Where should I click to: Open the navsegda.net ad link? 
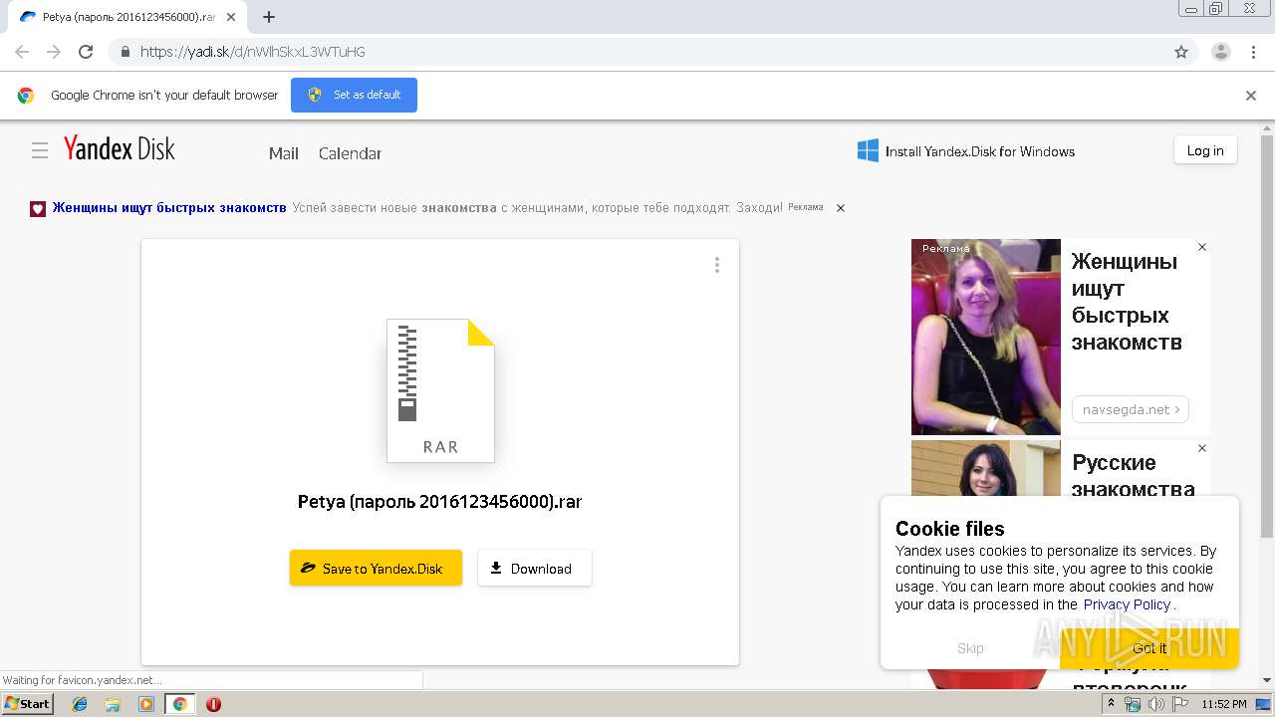click(x=1131, y=409)
